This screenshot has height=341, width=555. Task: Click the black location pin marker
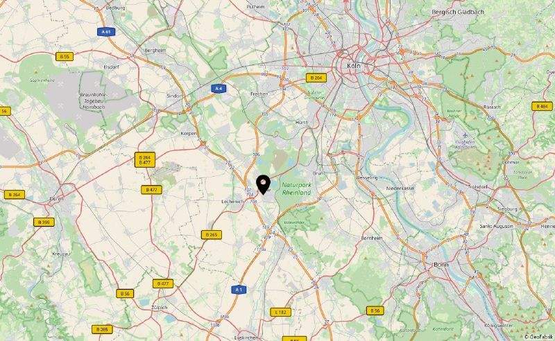tap(263, 184)
